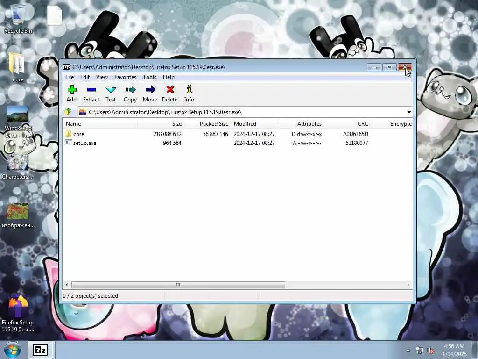The height and width of the screenshot is (359, 478).
Task: Choose the Move toolbar icon
Action: pyautogui.click(x=150, y=93)
